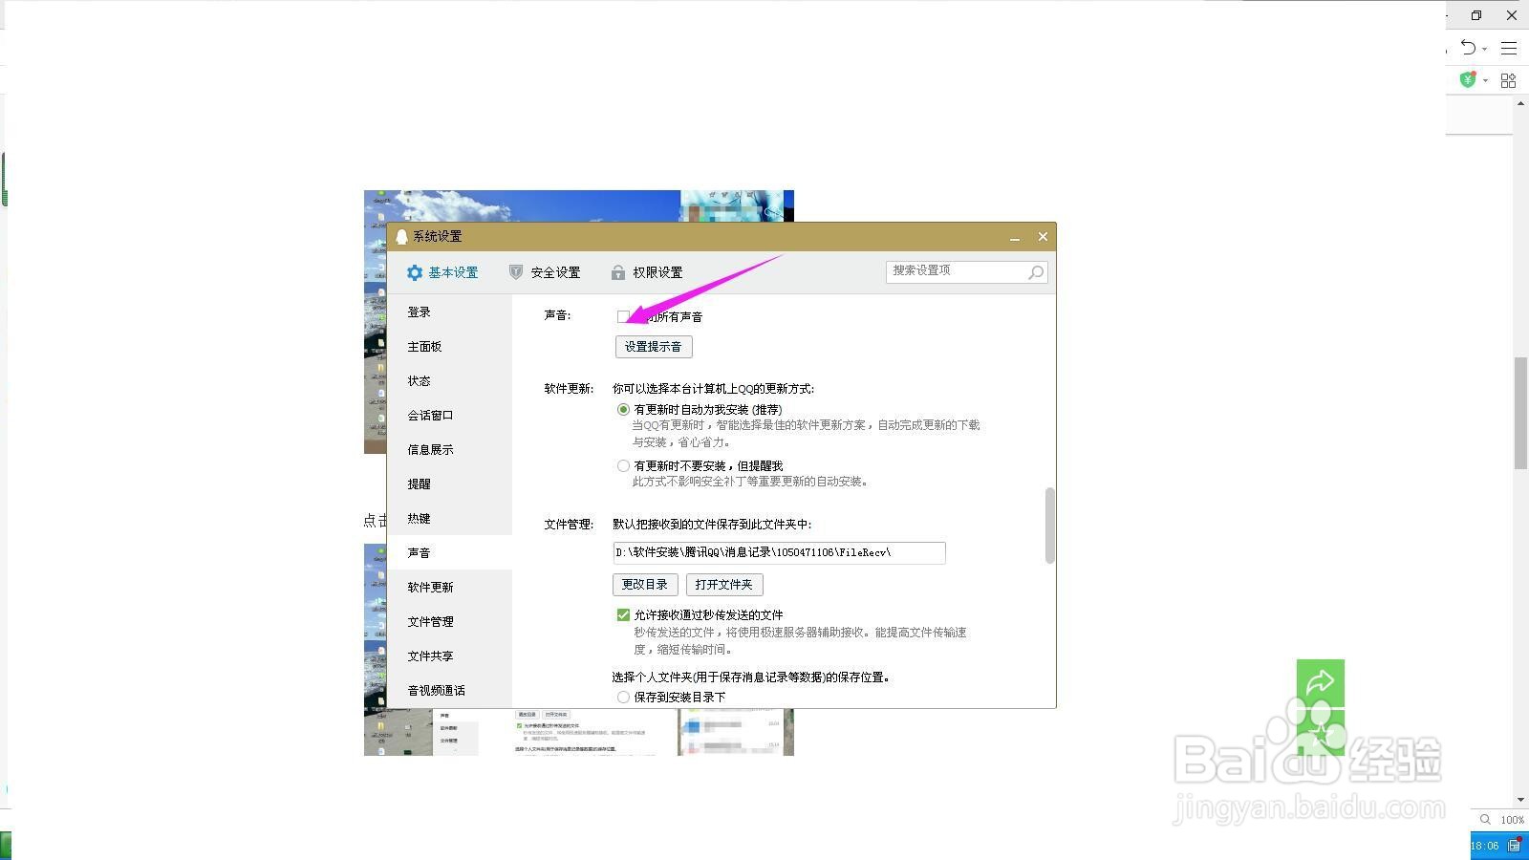Toggle the 关闭所有声音 checkbox
Screen dimensions: 1529x860
tap(623, 316)
